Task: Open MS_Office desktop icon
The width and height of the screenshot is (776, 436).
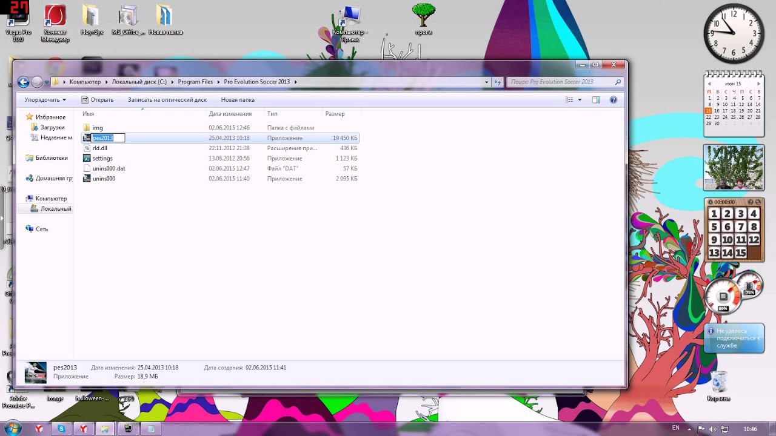Action: coord(129,20)
